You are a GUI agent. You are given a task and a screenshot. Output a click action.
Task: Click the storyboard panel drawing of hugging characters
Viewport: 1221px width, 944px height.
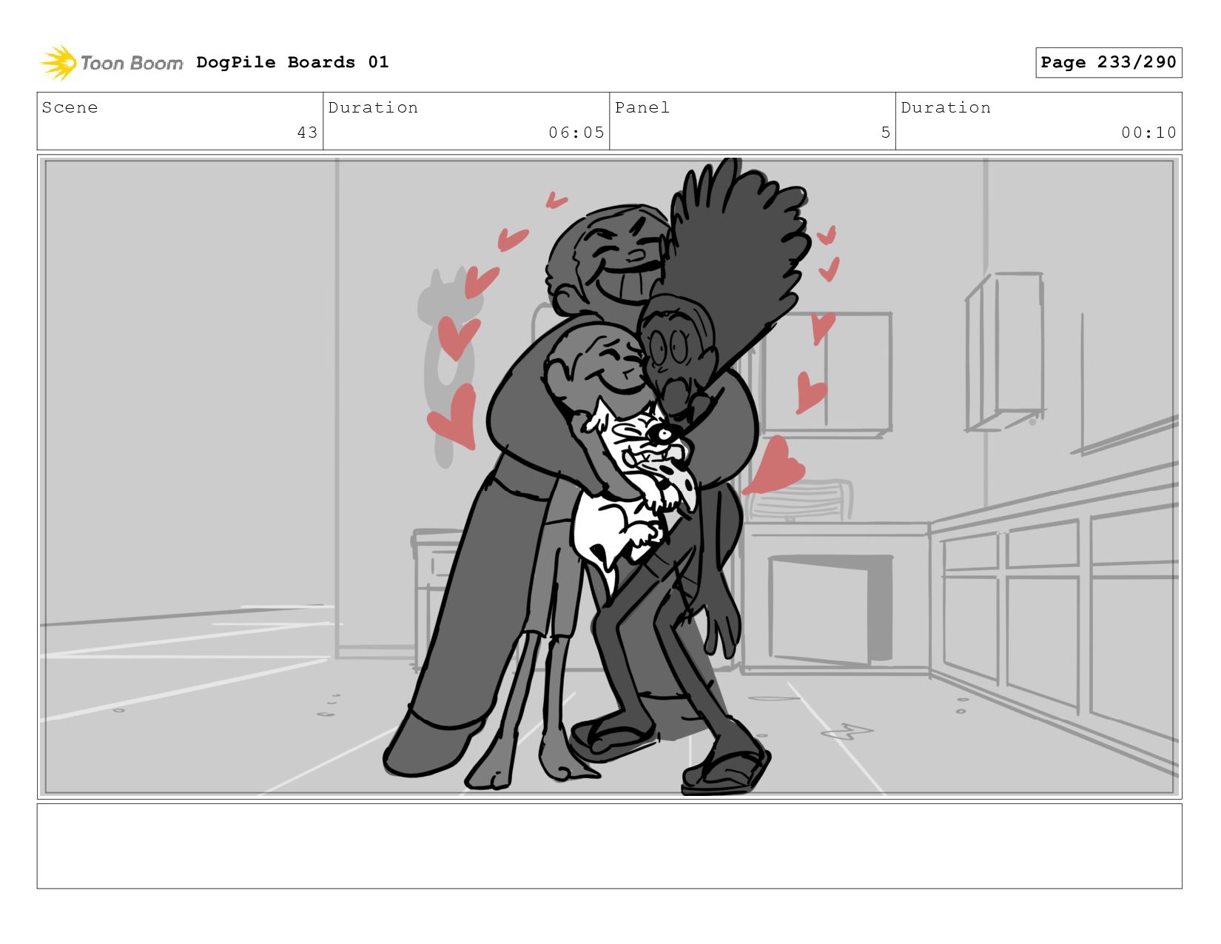pos(609,477)
